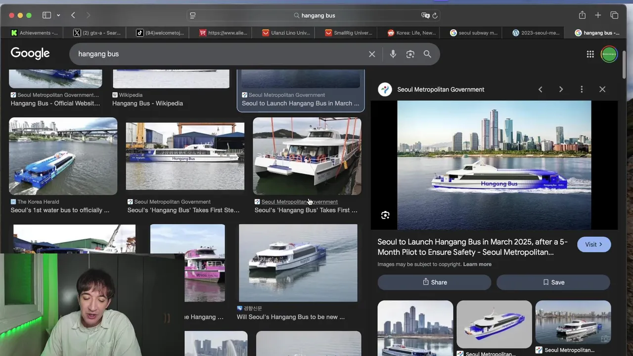Expand the sidebar options dropdown arrow

point(58,15)
